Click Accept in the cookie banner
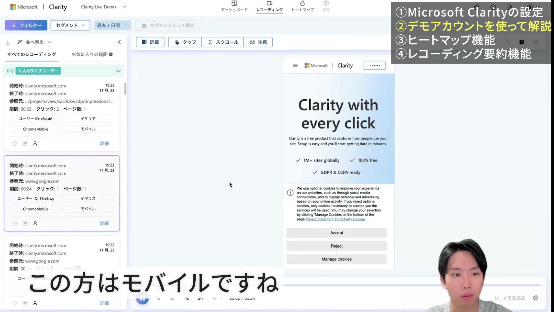Screen dimensions: 554x312 pos(336,233)
